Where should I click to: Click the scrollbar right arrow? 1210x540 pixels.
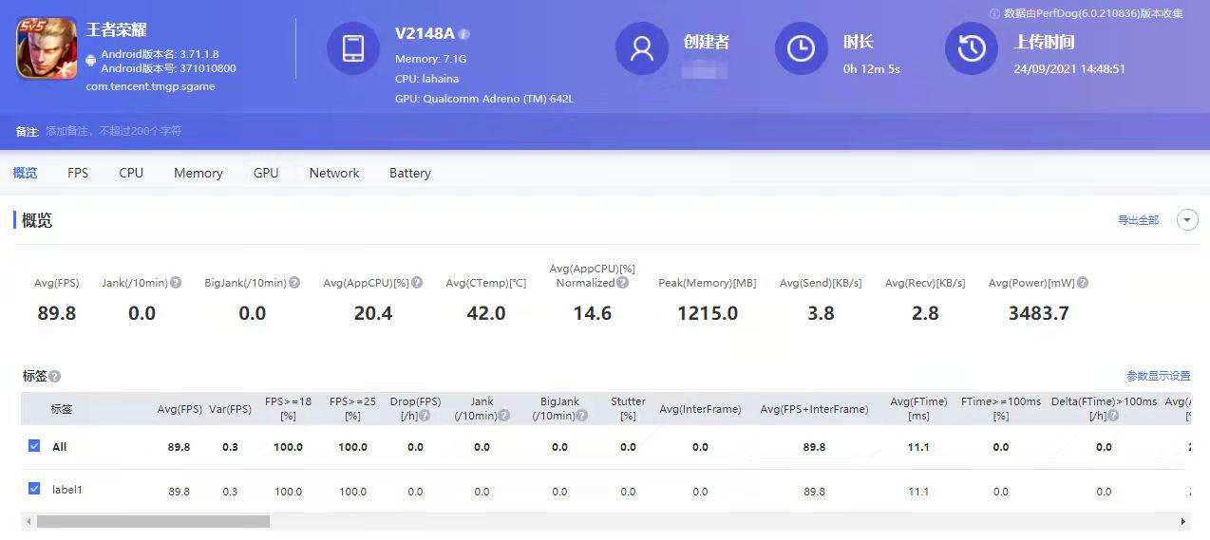pyautogui.click(x=1183, y=521)
